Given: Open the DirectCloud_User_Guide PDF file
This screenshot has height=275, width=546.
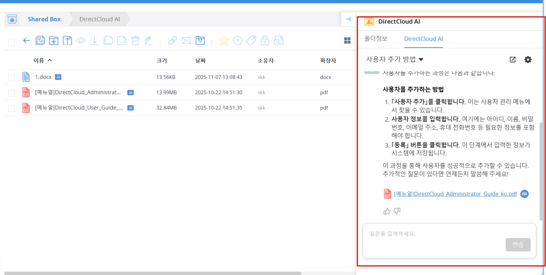Looking at the screenshot, I should [x=79, y=108].
